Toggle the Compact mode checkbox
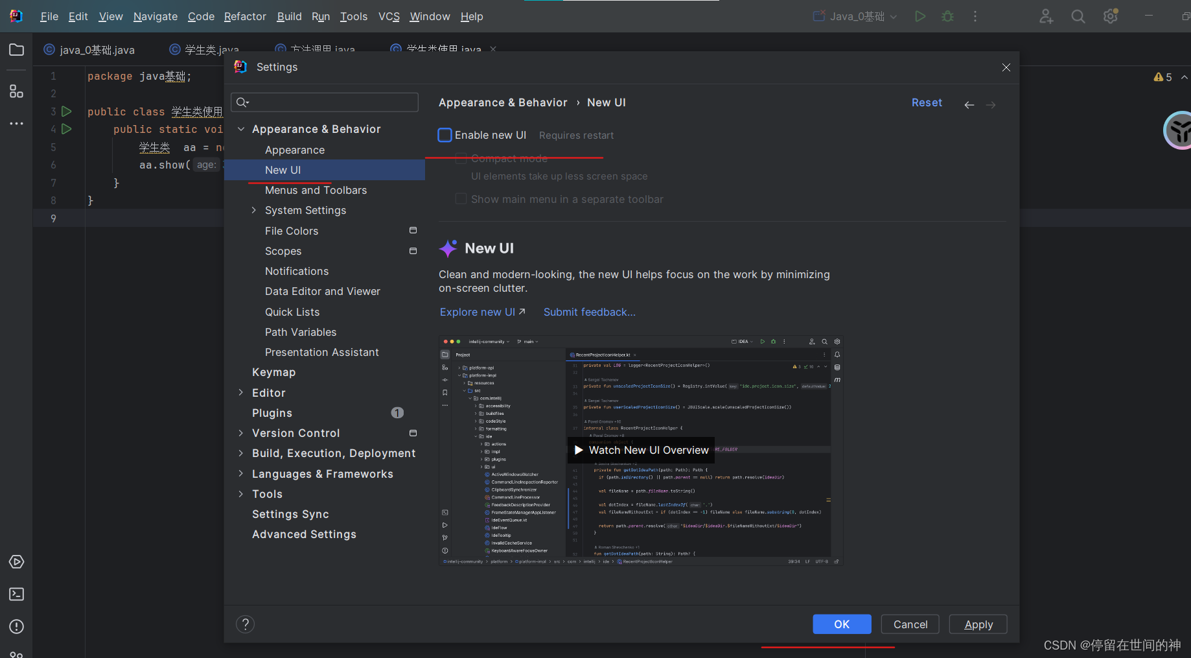1191x658 pixels. click(x=461, y=158)
